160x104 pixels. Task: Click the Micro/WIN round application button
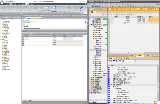click(x=2, y=2)
